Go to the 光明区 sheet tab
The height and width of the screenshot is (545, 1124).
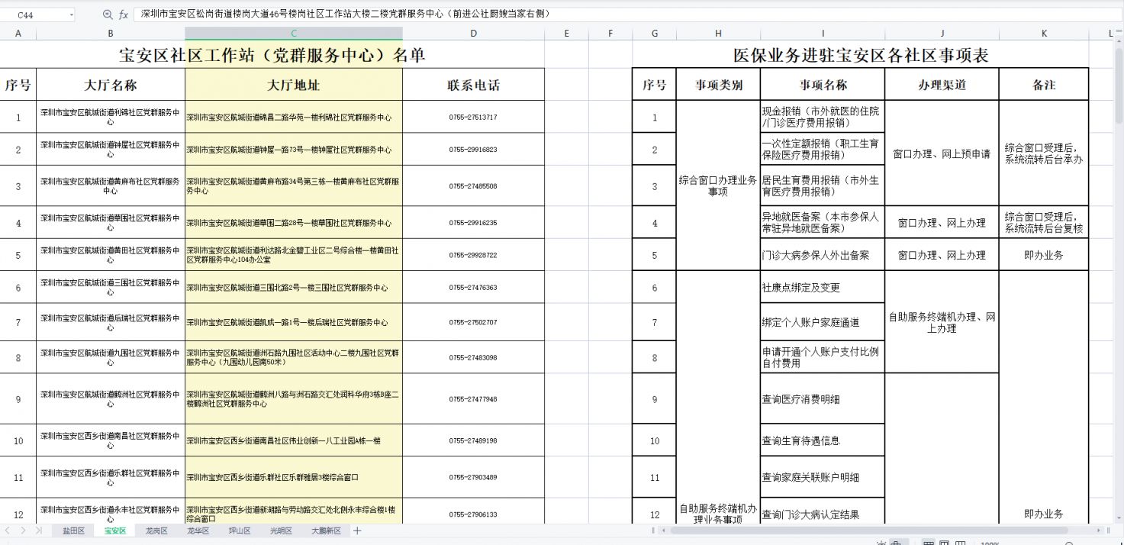[x=281, y=530]
